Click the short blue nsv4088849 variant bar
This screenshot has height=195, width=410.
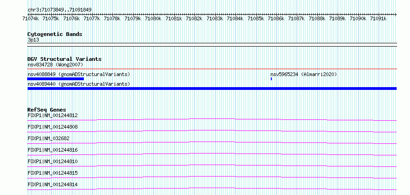point(56,79)
